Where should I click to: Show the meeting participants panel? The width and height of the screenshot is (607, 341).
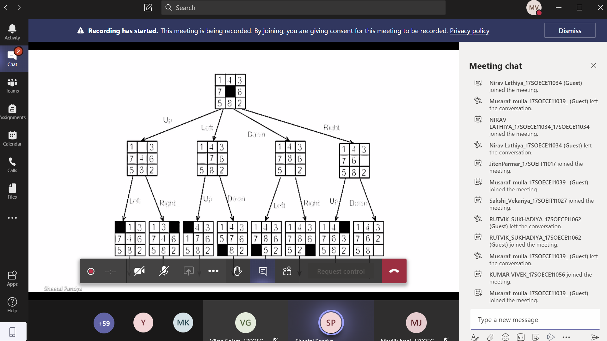click(x=287, y=271)
